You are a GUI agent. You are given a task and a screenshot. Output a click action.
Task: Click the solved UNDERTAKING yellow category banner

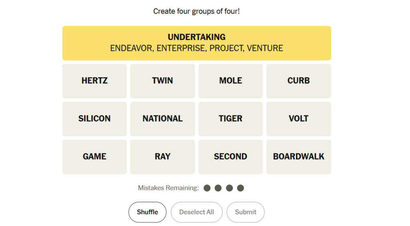[197, 43]
